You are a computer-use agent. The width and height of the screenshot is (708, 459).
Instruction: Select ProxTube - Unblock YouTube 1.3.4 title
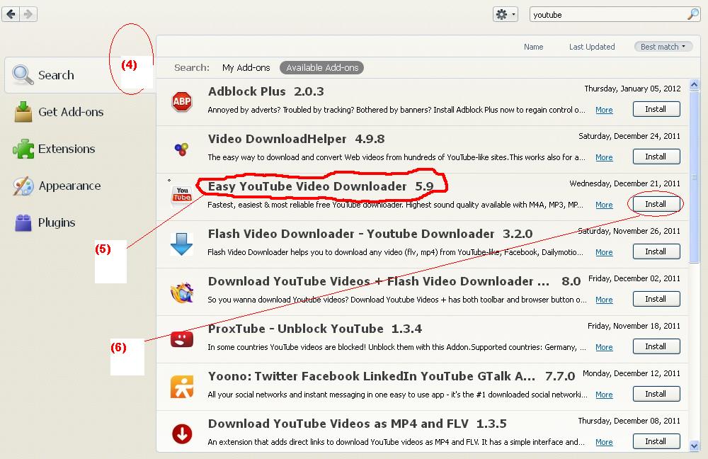(x=315, y=329)
